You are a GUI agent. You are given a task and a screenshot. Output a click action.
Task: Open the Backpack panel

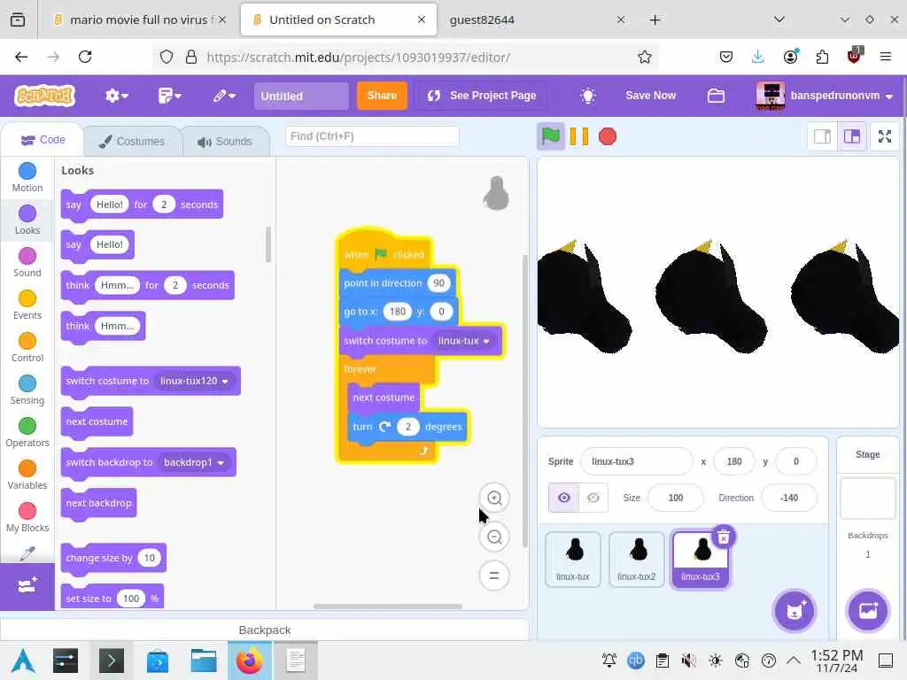click(x=264, y=630)
